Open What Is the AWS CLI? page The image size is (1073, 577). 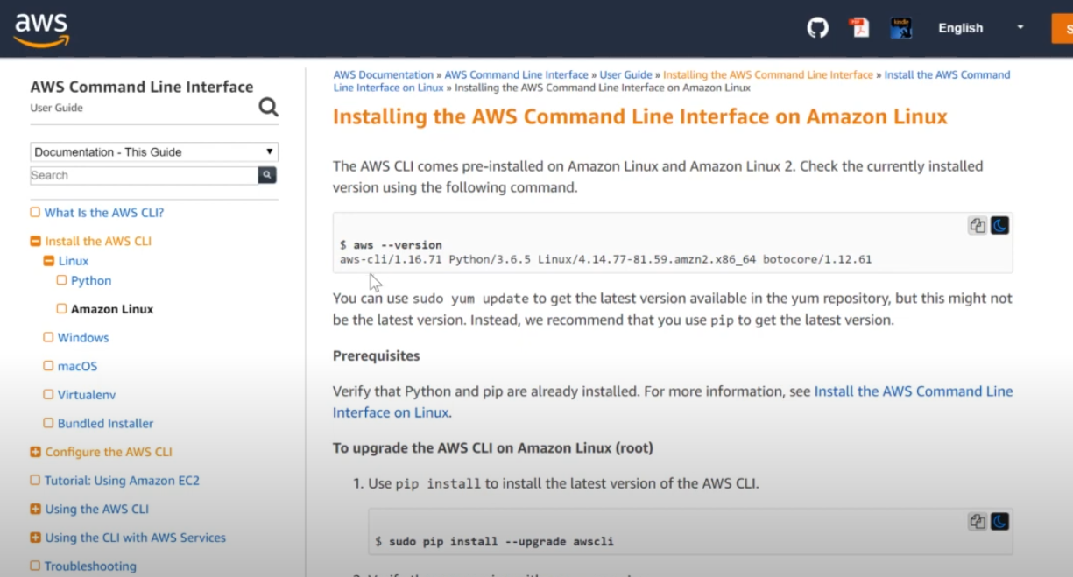[104, 213]
